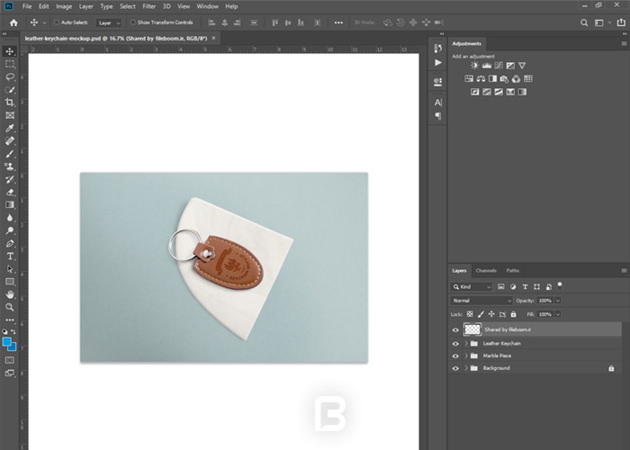Open the layer filter Kind dropdown
The height and width of the screenshot is (450, 630).
(x=472, y=287)
